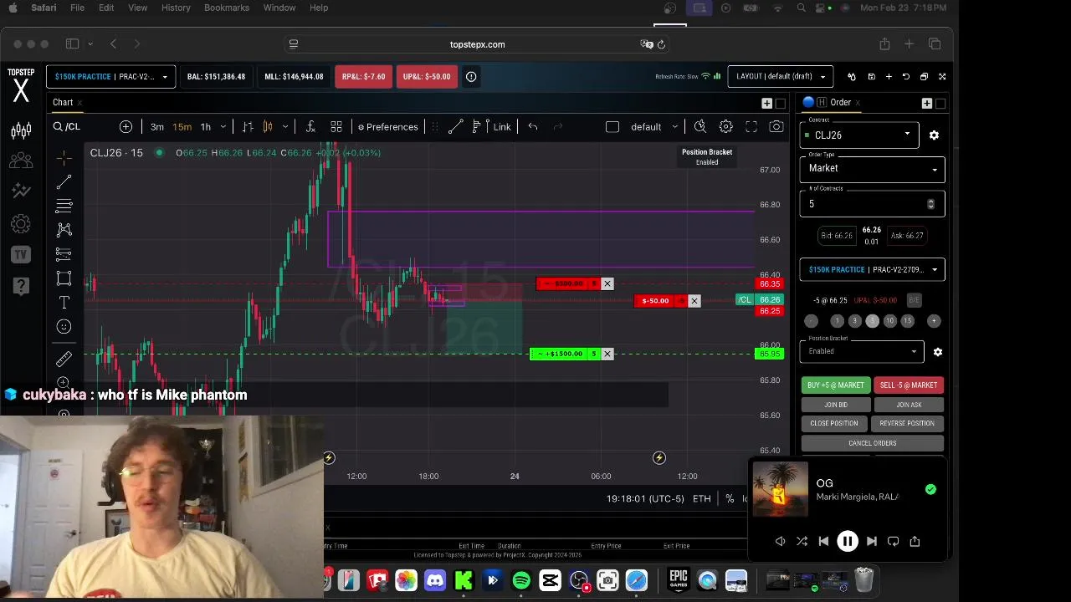The image size is (1071, 602).
Task: Click the REVERSE POSITION button
Action: [x=907, y=424]
